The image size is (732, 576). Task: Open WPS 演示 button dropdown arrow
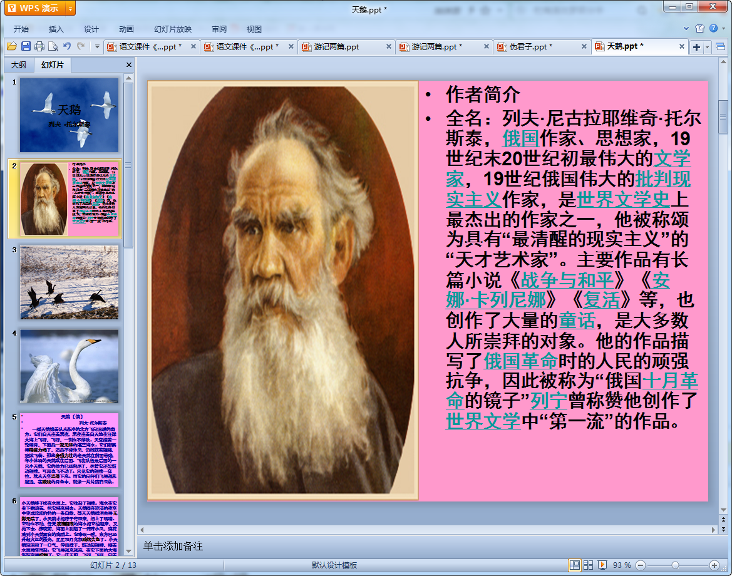(x=71, y=8)
